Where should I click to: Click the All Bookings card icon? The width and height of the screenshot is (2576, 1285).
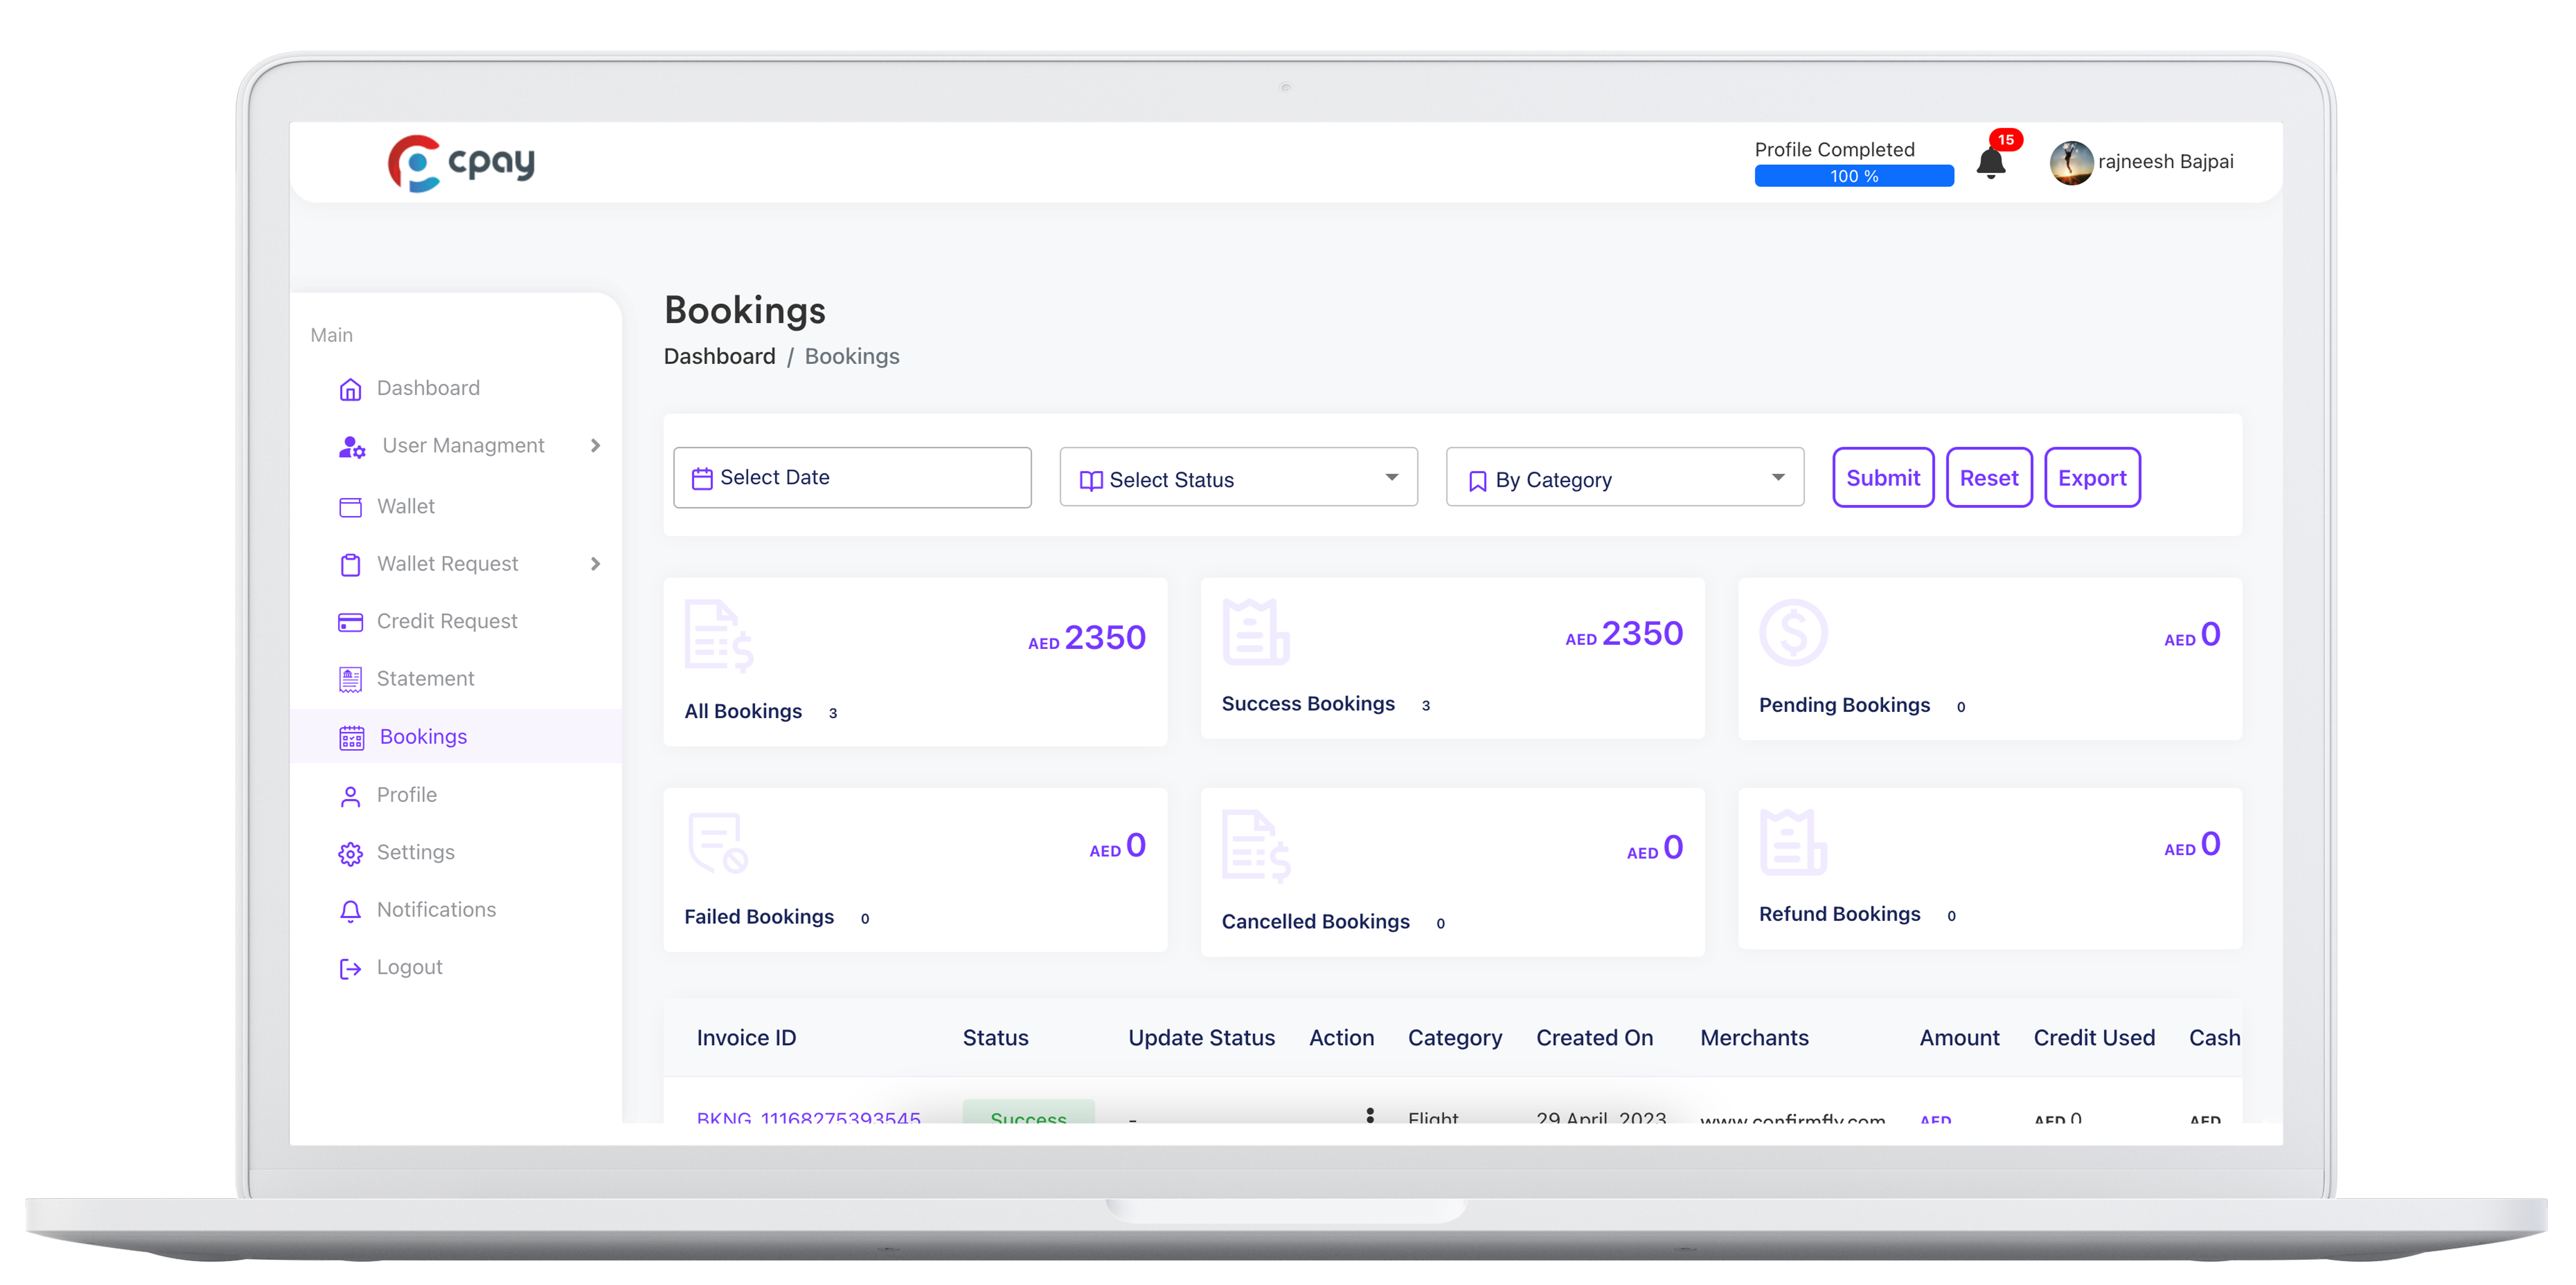(718, 636)
